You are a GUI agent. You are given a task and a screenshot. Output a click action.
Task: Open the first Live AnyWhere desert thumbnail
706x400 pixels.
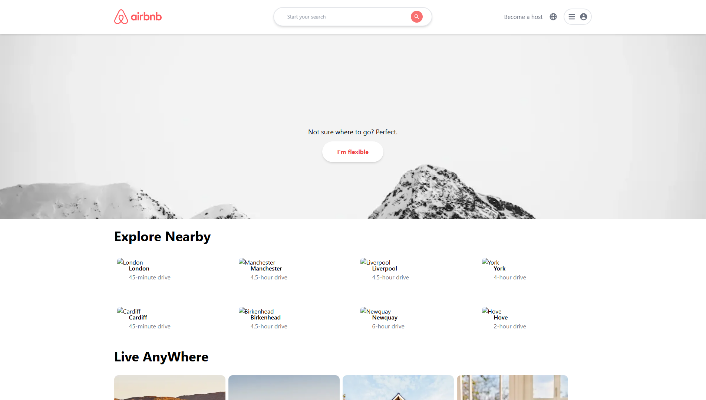tap(170, 387)
